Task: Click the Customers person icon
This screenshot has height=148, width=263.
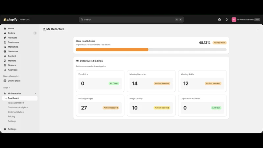Action: 5,42
